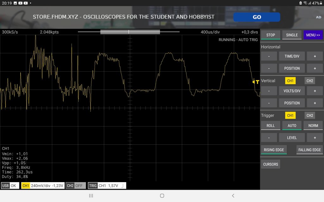Viewport: 324px width, 202px height.
Task: Increase VOLTS/DIV with plus button
Action: click(x=315, y=91)
